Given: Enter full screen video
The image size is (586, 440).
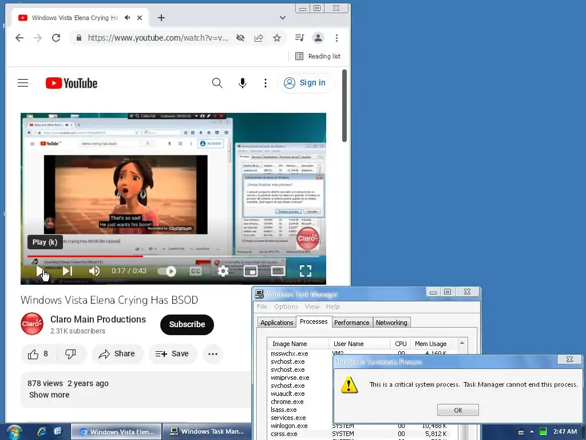Looking at the screenshot, I should (306, 271).
